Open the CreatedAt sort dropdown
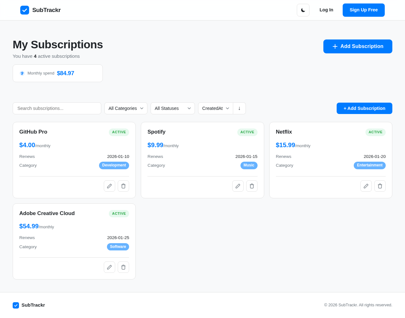The image size is (405, 318). 216,108
